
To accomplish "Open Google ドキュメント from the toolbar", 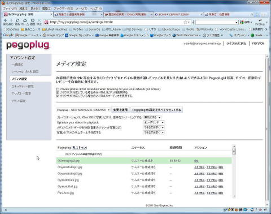I will [134, 35].
